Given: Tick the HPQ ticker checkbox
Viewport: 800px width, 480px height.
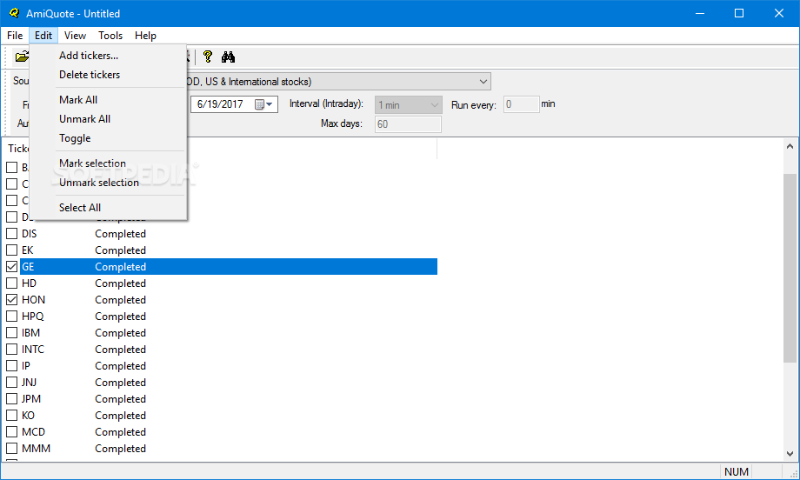Looking at the screenshot, I should [11, 317].
